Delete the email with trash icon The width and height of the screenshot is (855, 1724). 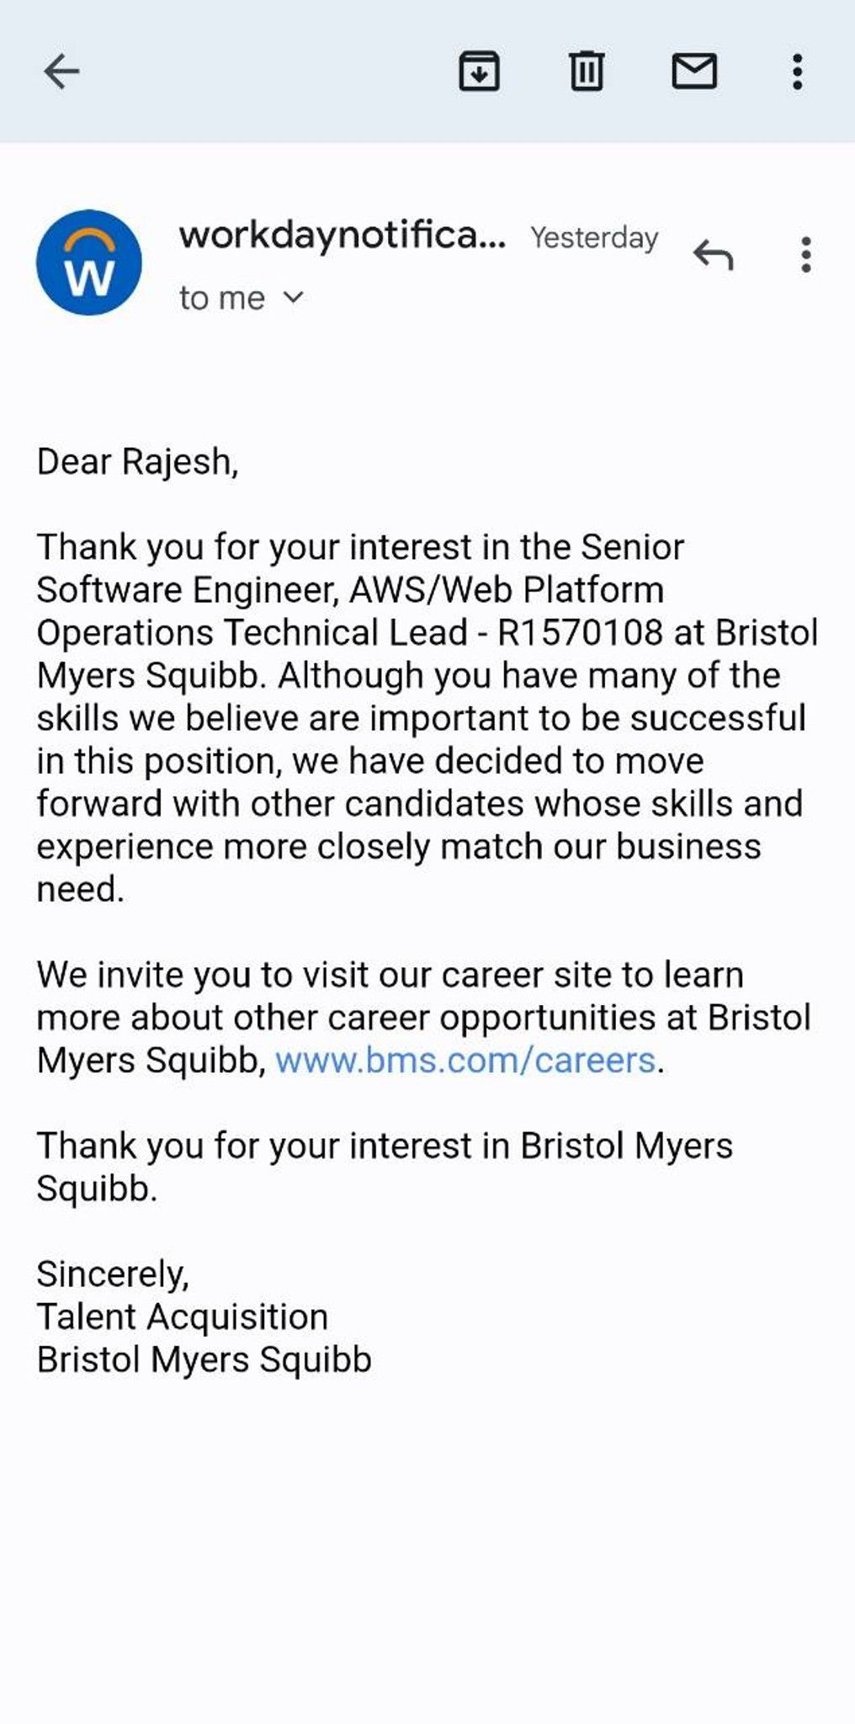(x=587, y=72)
